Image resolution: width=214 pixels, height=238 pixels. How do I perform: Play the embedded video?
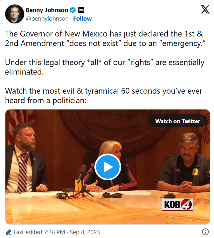(108, 167)
